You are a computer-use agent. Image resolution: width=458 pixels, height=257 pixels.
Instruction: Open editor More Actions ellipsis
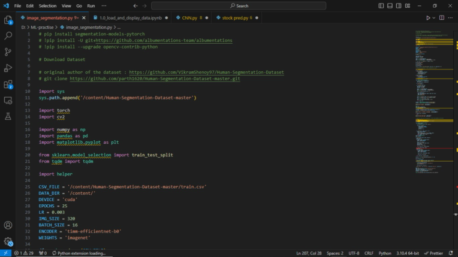pyautogui.click(x=450, y=18)
